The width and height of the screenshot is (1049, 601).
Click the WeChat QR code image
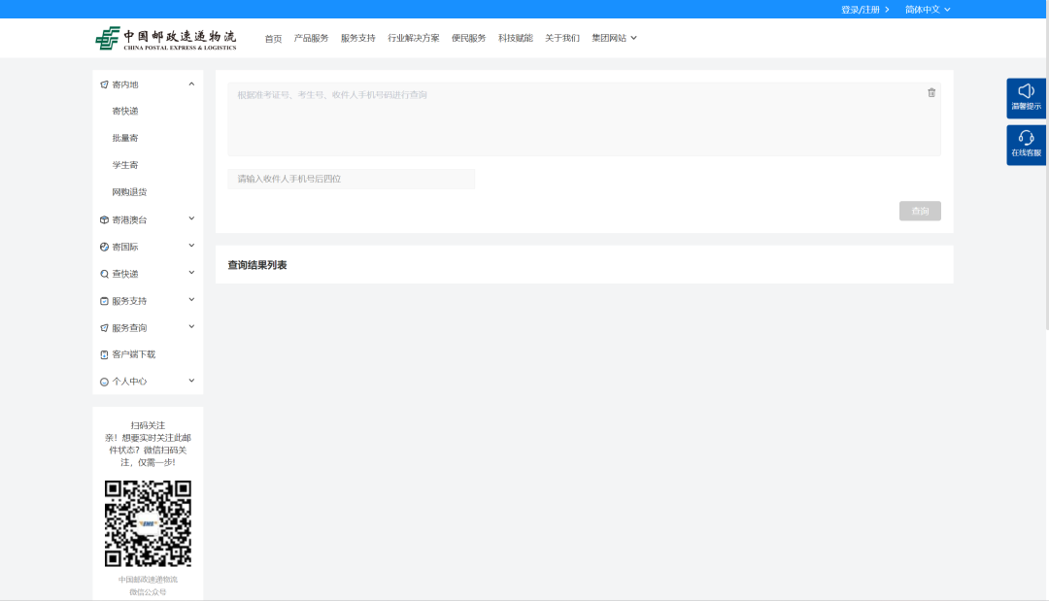(148, 523)
